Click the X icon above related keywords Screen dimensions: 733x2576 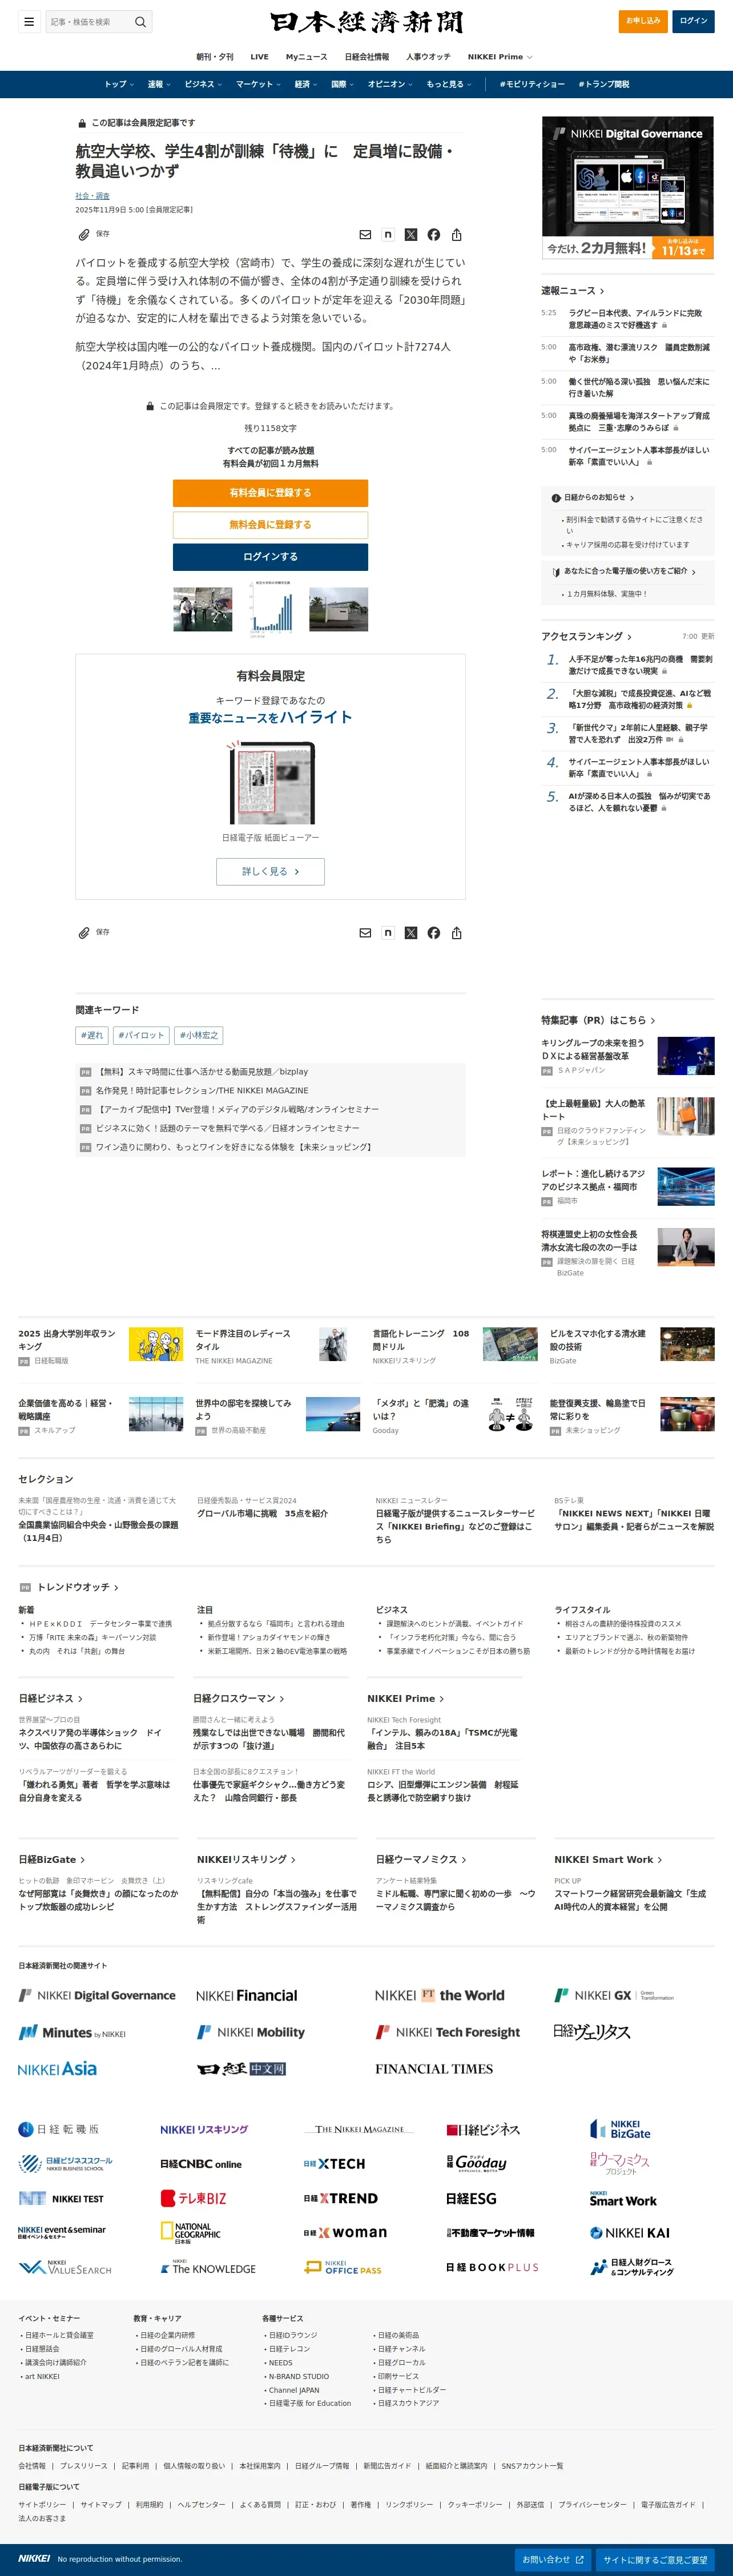pos(411,933)
